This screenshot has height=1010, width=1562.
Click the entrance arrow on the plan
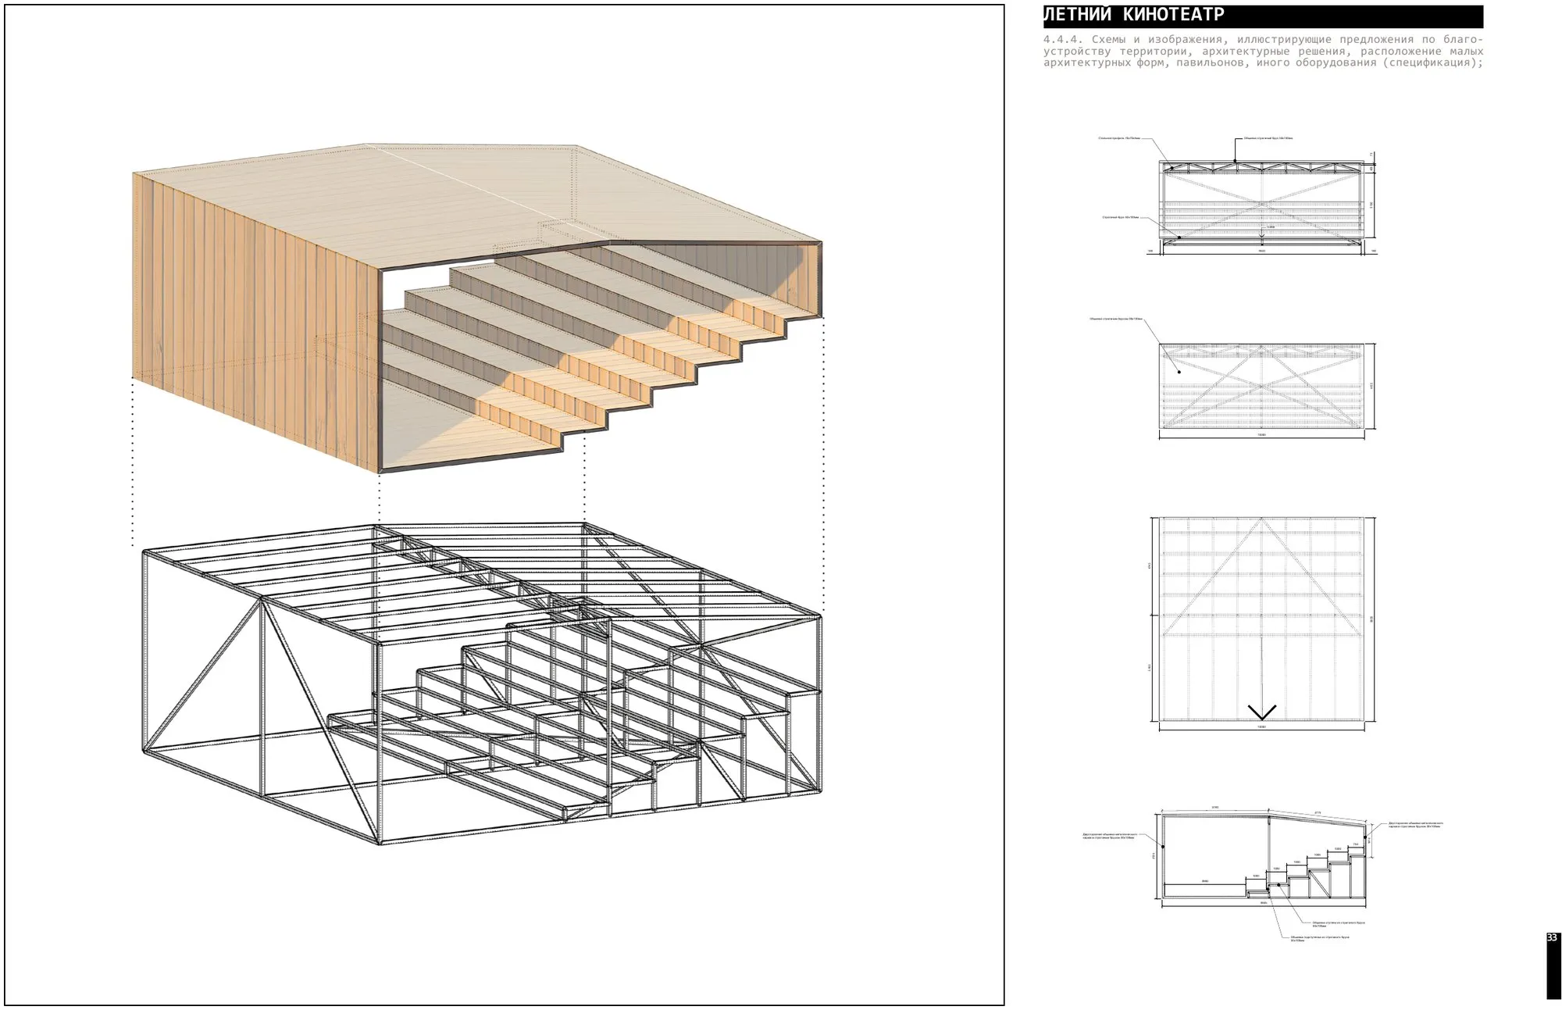[x=1261, y=712]
